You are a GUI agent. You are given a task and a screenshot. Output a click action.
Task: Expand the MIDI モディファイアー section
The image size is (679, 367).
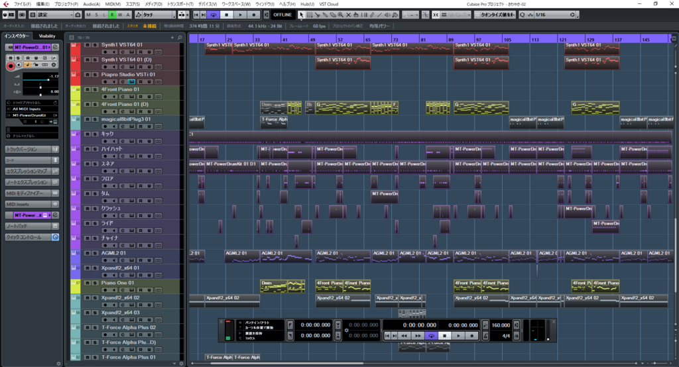(32, 193)
